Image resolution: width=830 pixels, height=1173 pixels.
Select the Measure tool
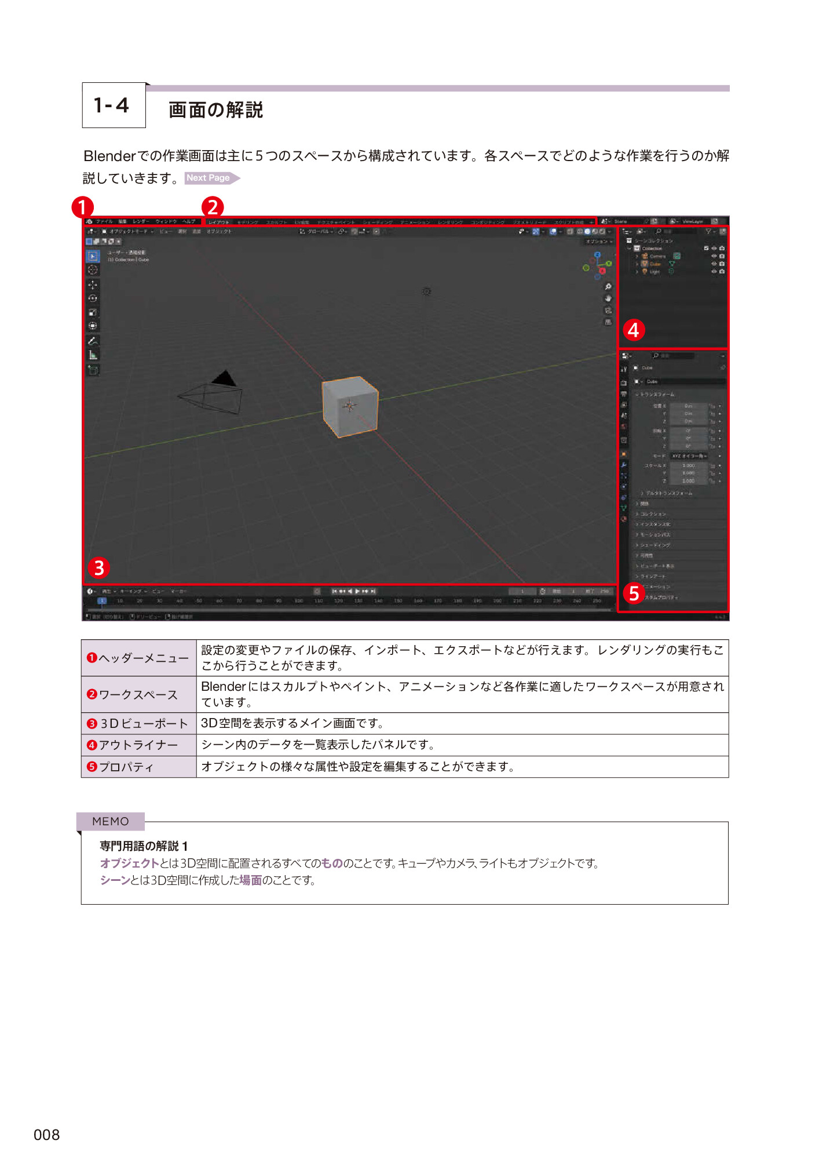[x=93, y=355]
